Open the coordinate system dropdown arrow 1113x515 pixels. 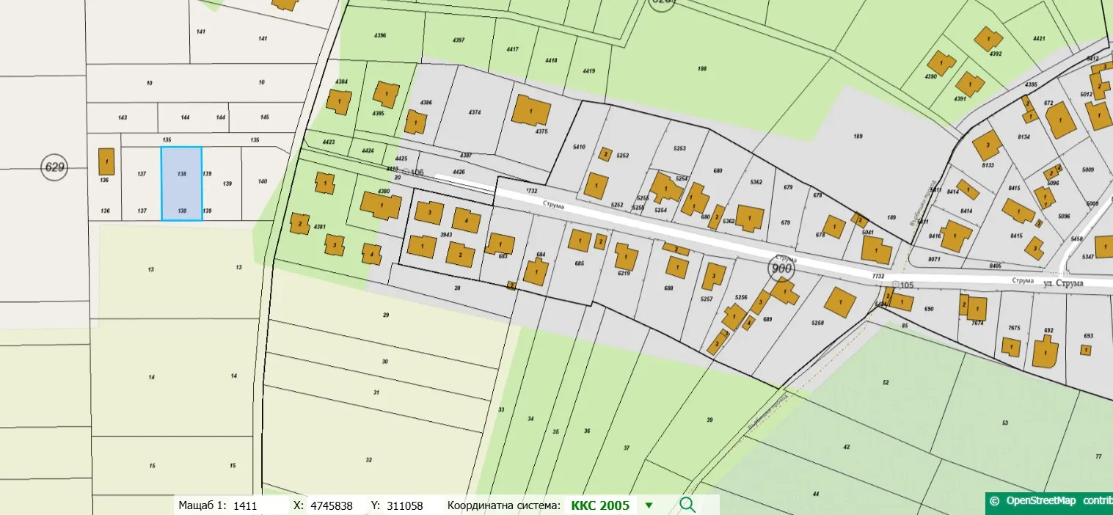(648, 505)
